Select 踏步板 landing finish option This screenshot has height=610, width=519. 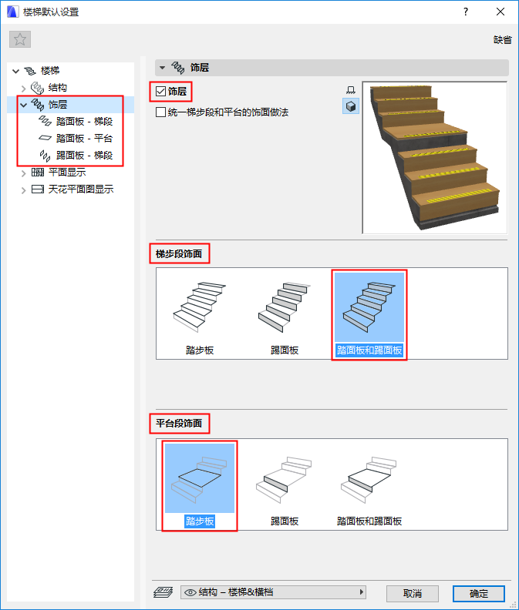tap(200, 485)
